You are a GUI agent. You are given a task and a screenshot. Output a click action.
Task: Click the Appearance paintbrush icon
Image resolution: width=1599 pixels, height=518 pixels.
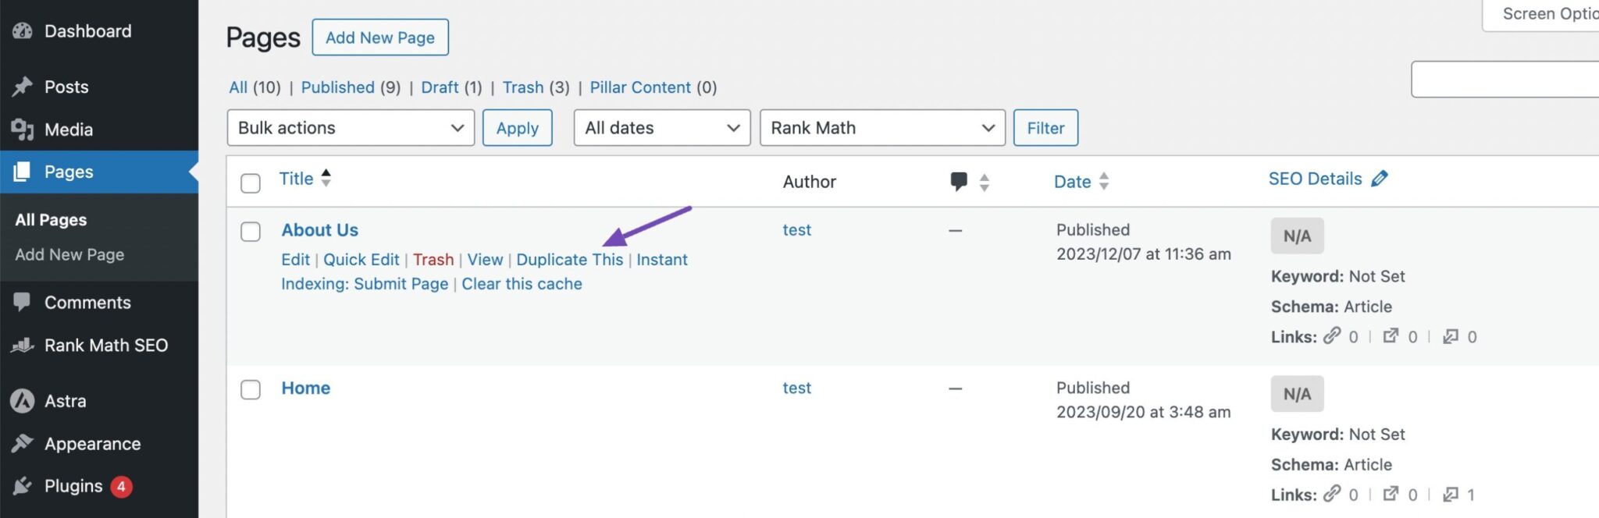pyautogui.click(x=23, y=443)
